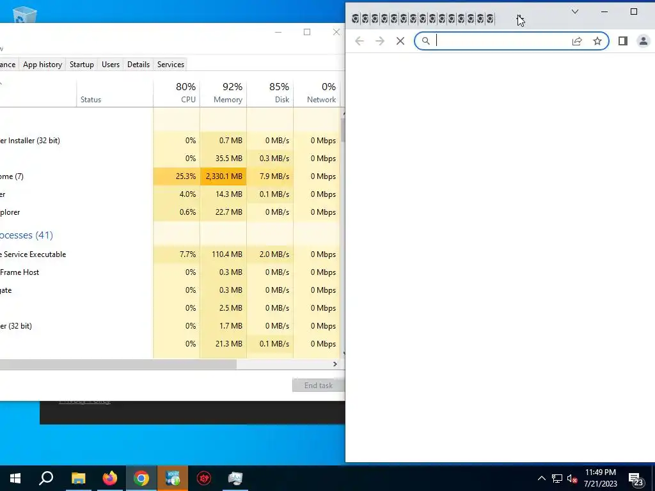Switch to the App history tab
The height and width of the screenshot is (491, 655).
(42, 65)
